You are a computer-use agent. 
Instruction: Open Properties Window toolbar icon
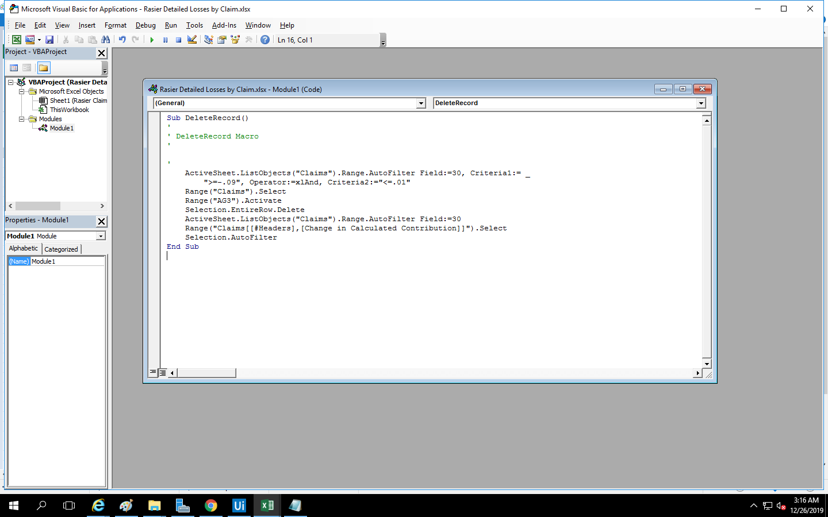point(221,40)
